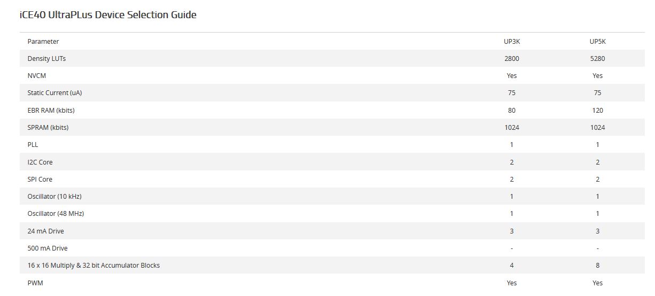
Task: Select the 24 mA Drive row label
Action: coord(46,231)
